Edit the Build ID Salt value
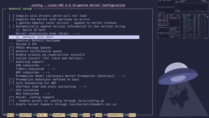Screen dimensions: 209x118 pos(31,30)
